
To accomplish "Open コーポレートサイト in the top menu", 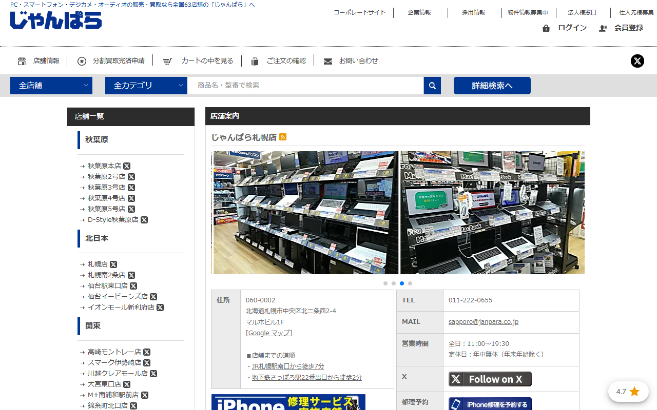I will click(359, 12).
